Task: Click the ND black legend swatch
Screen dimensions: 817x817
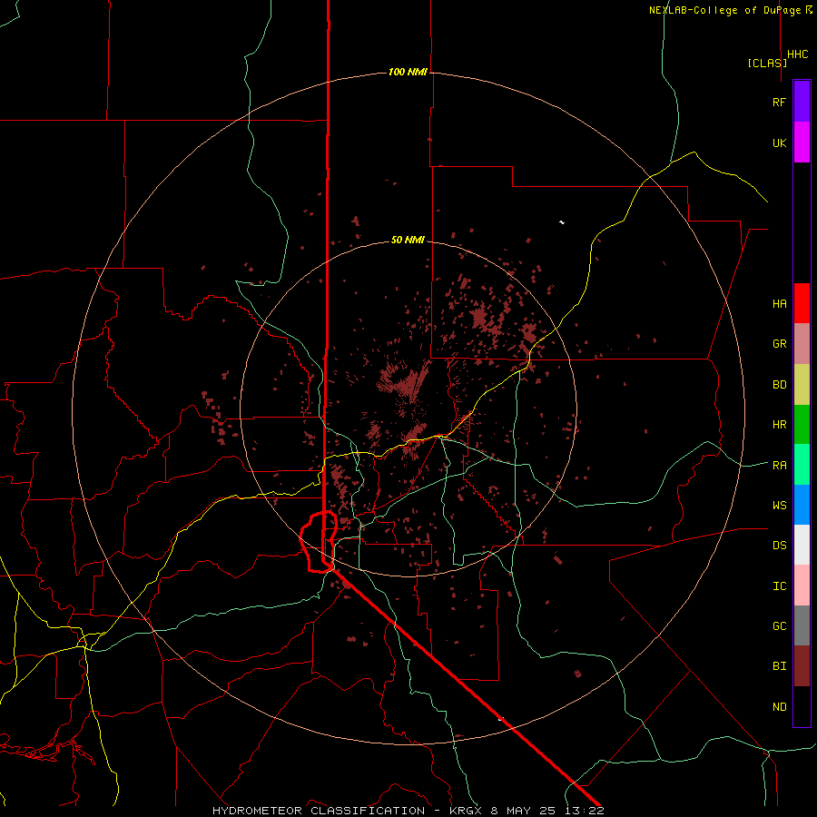Action: point(802,706)
